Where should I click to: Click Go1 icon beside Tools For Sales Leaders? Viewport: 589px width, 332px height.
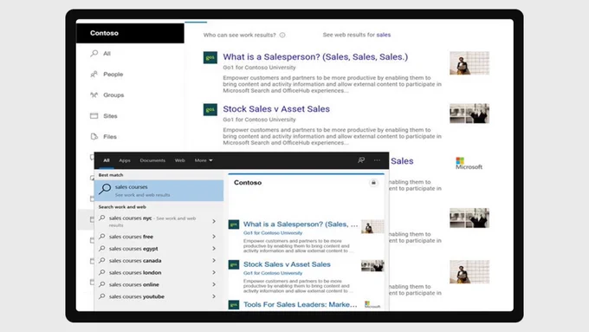(x=234, y=305)
